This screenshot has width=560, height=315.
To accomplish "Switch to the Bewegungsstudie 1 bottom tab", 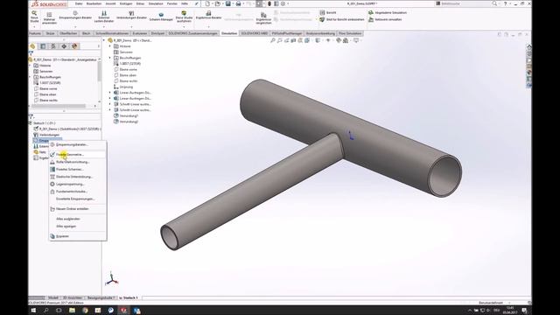I will point(101,297).
